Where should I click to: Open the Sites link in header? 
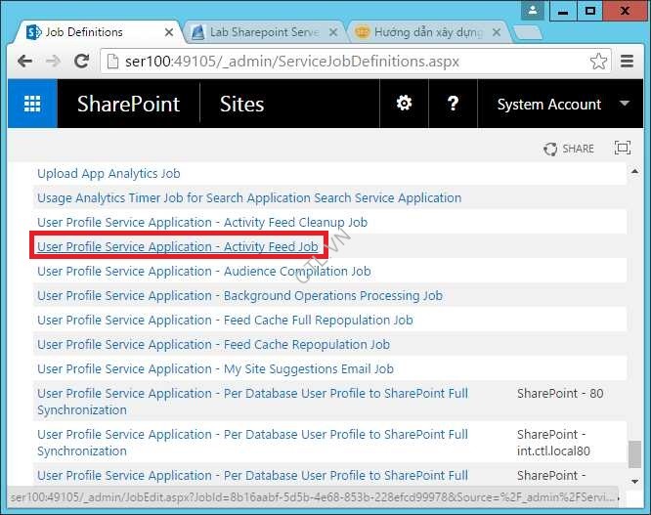point(241,104)
